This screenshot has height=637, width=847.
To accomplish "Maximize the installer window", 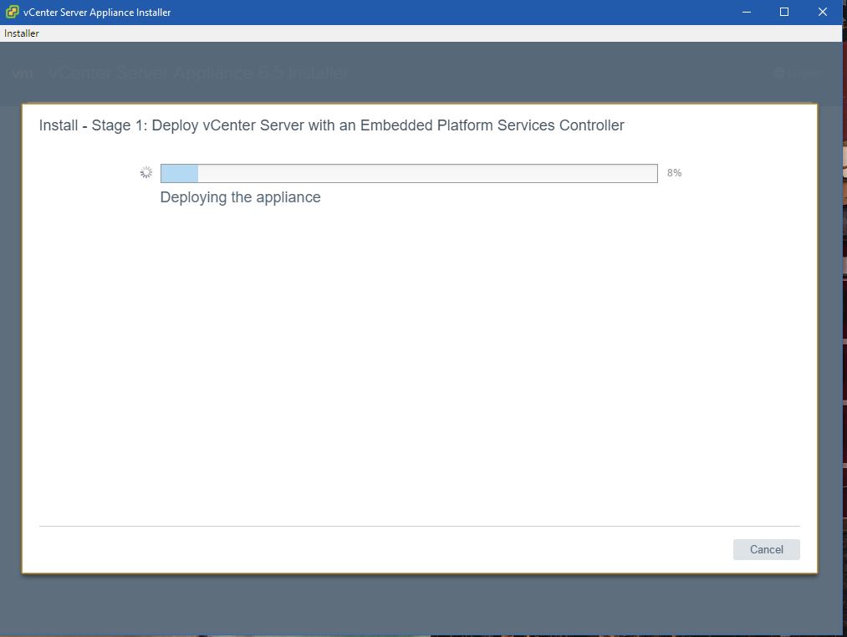I will pyautogui.click(x=784, y=12).
